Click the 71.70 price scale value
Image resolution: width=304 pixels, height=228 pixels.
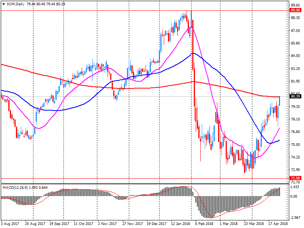[295, 182]
